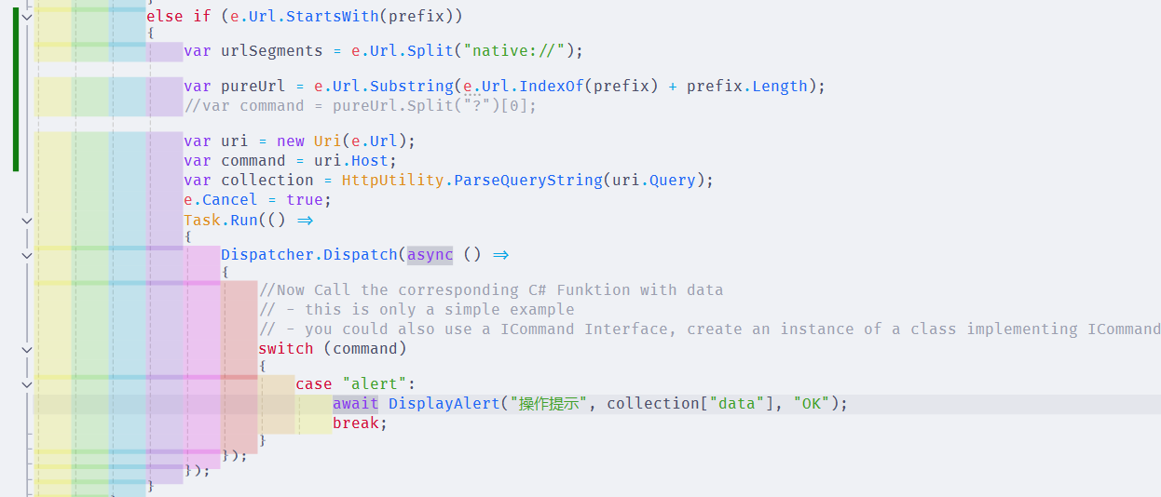Collapse the switch (command) block
This screenshot has height=497, width=1161.
coord(26,349)
